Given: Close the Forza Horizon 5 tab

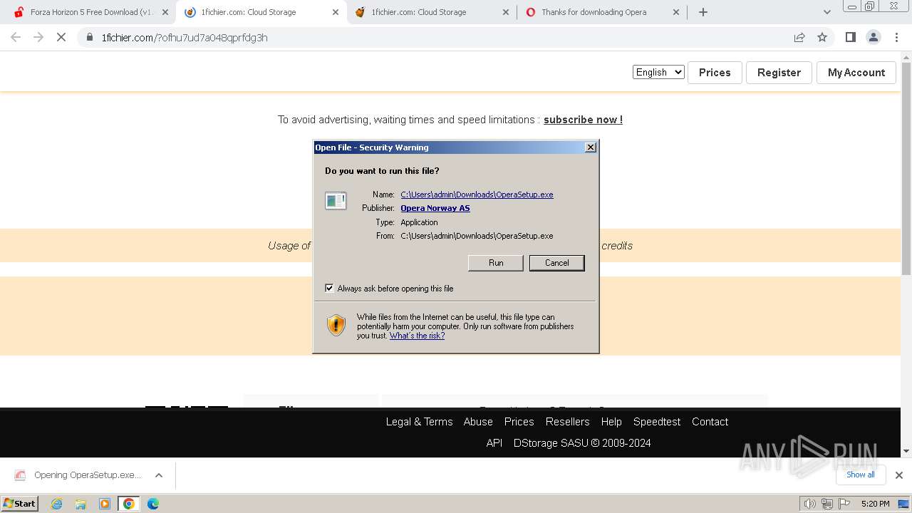Looking at the screenshot, I should click(165, 12).
